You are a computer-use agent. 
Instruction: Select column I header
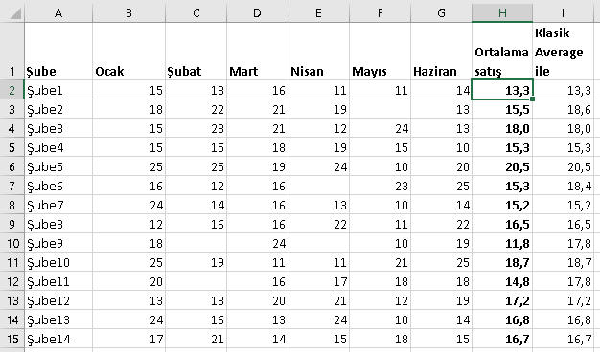[565, 13]
